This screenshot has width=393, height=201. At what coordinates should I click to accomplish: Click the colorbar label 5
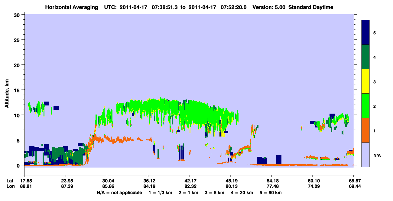tap(375, 33)
